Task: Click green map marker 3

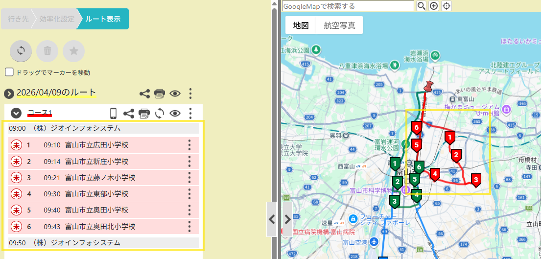Action: pos(394,201)
